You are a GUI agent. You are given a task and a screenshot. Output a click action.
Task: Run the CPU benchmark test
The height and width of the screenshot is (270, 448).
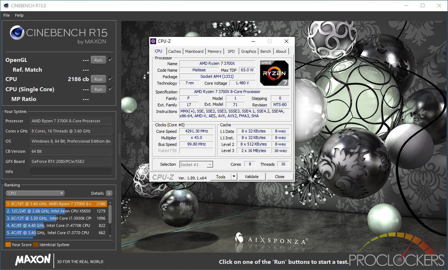coord(98,79)
